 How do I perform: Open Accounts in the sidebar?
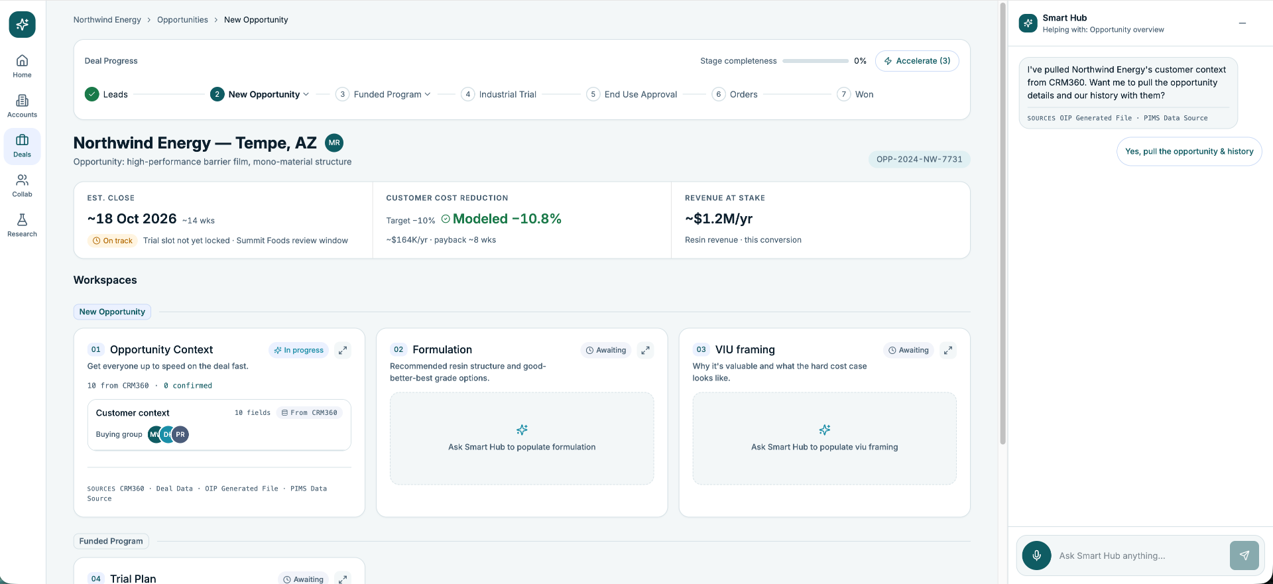point(22,106)
